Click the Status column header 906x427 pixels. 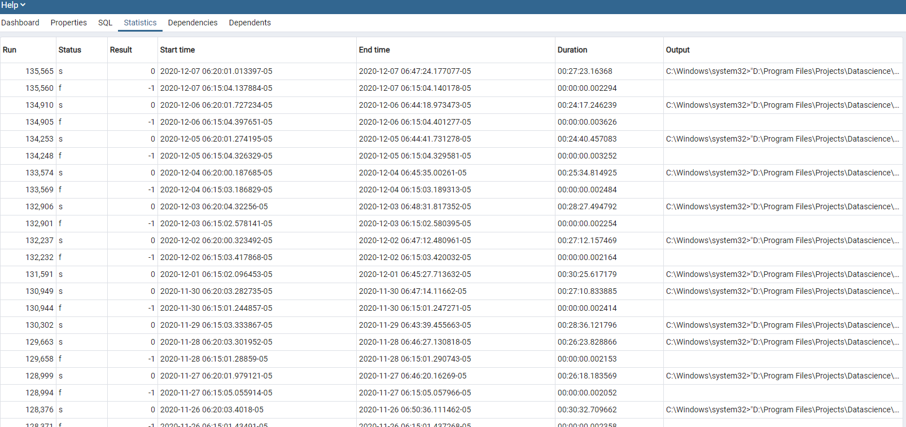tap(70, 50)
